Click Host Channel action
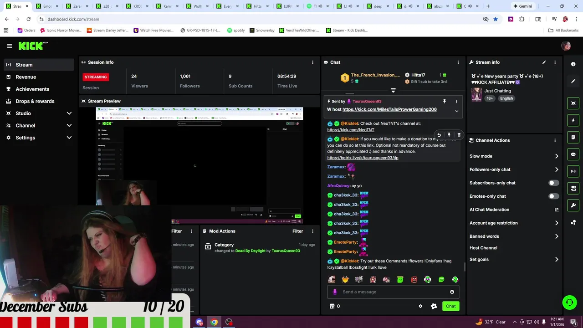583x328 pixels. pyautogui.click(x=483, y=248)
